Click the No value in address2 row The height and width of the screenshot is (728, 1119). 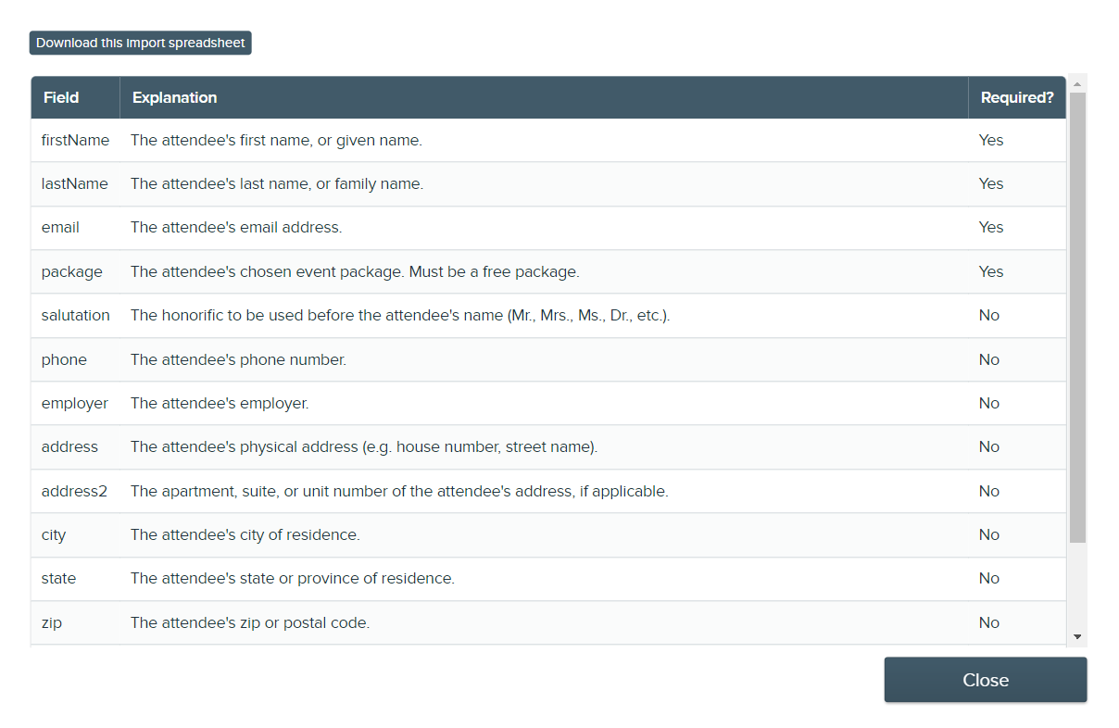989,491
